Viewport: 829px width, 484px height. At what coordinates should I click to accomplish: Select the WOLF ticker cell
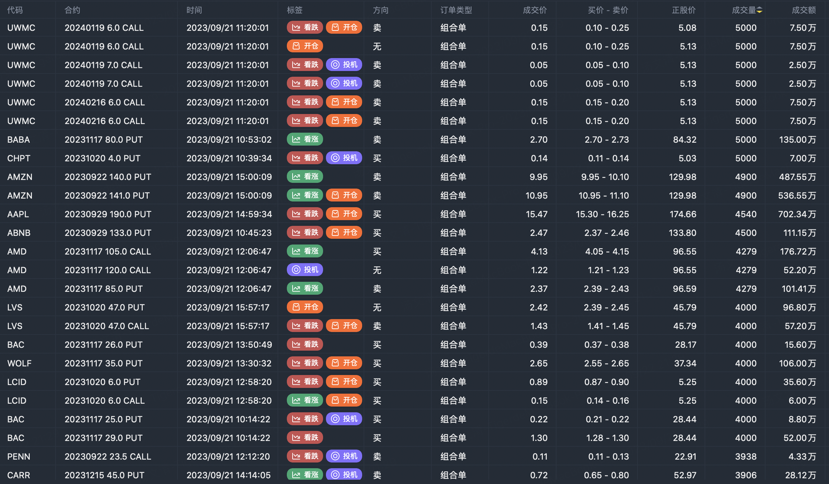pos(19,363)
